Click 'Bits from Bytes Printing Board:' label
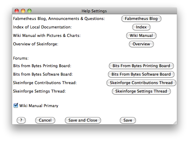189x141 pixels. tap(42, 66)
